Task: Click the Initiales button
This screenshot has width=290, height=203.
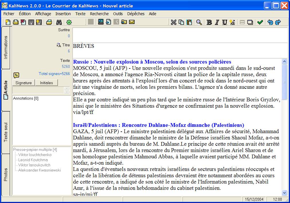Action: tap(46, 83)
